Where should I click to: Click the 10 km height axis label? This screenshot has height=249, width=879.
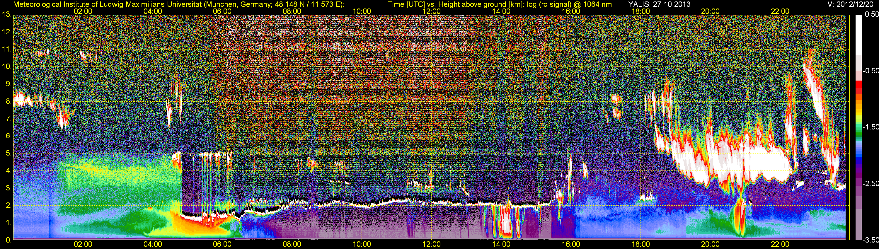point(6,66)
